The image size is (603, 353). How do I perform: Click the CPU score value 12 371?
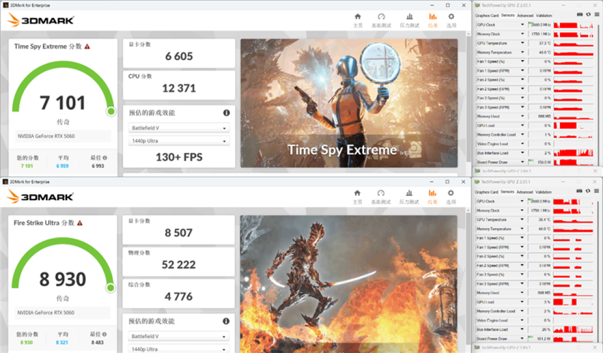[179, 88]
